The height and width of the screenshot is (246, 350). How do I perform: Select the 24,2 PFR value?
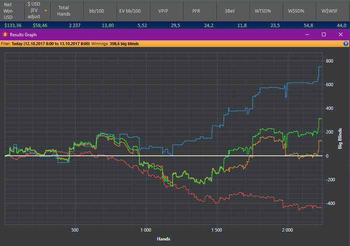pos(208,25)
